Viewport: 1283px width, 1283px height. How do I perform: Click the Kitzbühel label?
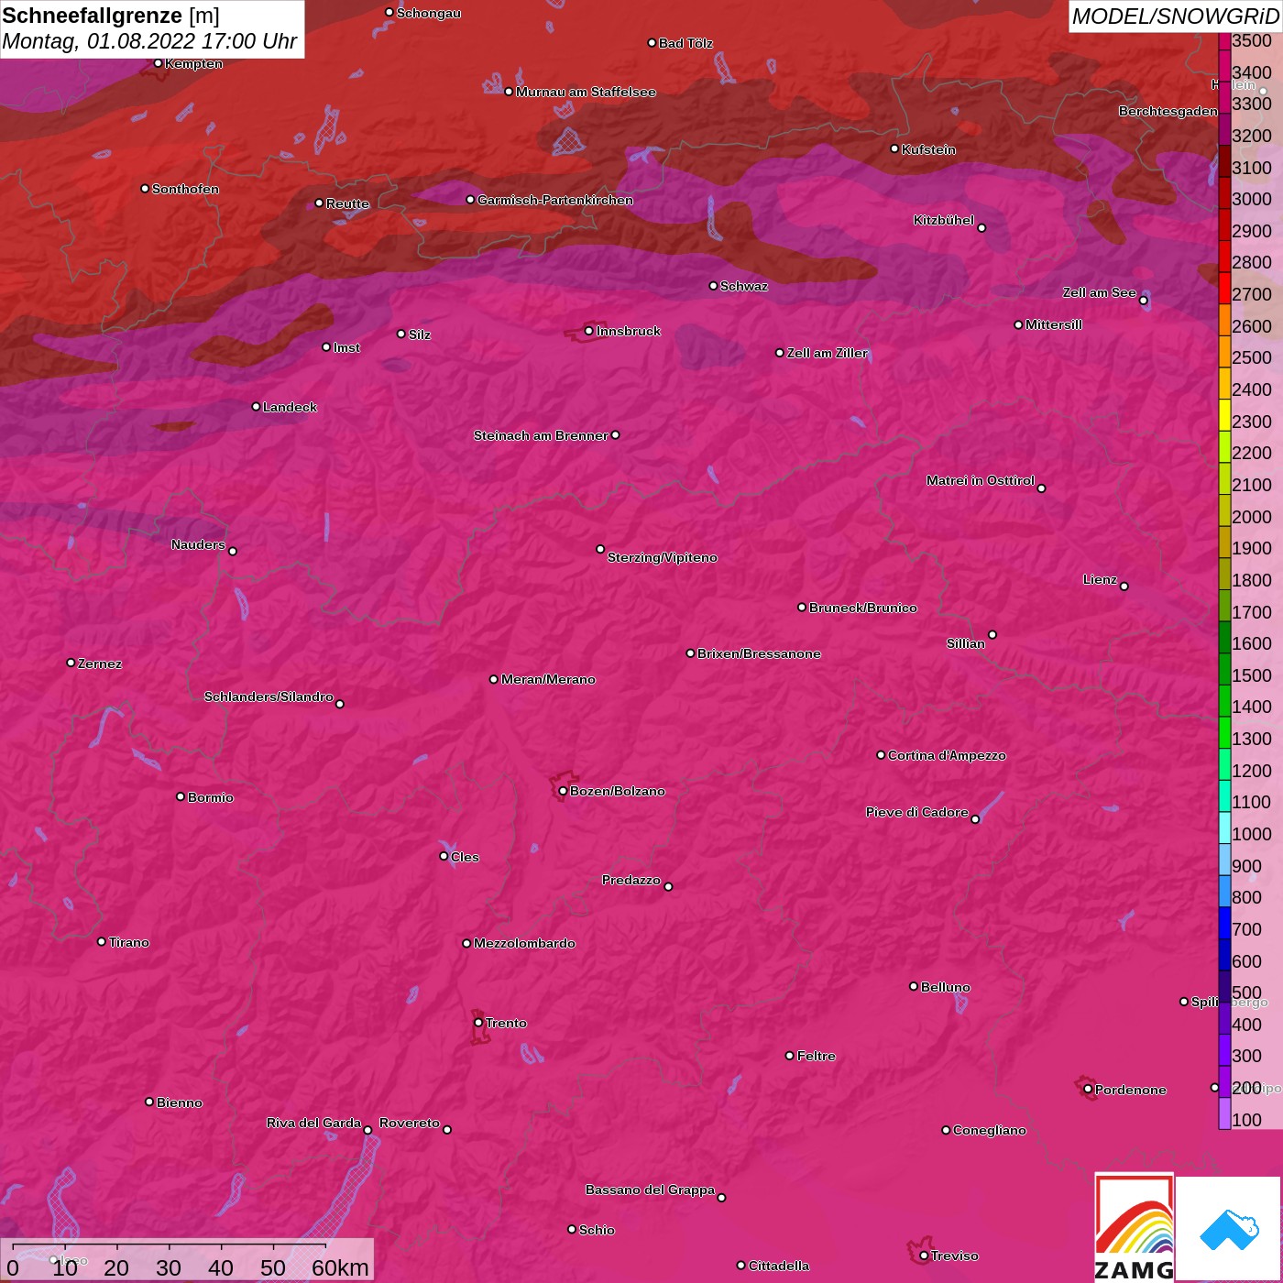click(x=944, y=220)
